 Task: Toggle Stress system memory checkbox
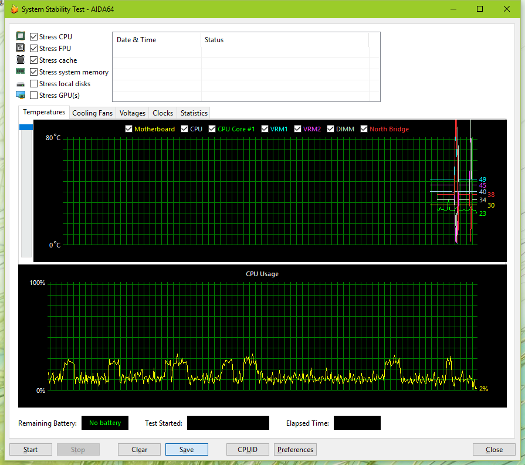point(33,72)
